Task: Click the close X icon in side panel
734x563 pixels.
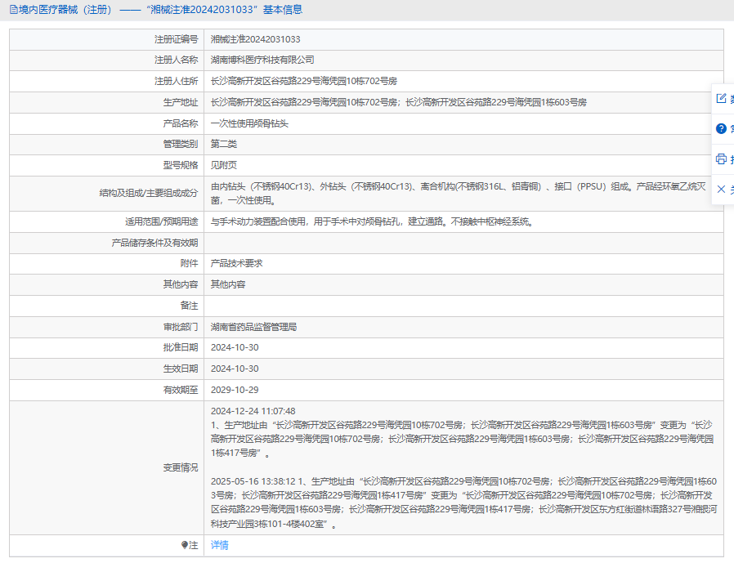Action: [721, 189]
